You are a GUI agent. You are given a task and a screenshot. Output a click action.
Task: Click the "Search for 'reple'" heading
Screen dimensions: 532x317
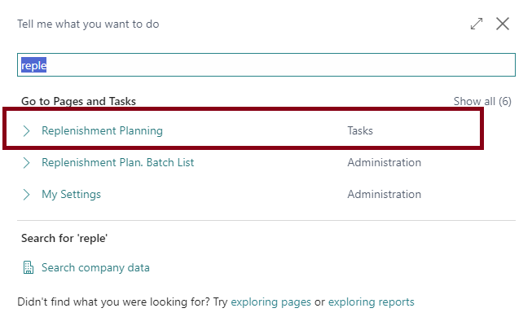click(x=64, y=238)
